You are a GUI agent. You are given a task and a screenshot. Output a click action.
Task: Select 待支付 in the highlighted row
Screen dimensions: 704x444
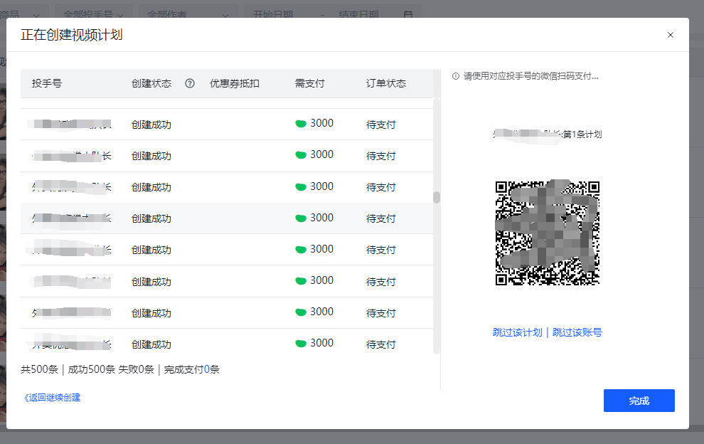[x=380, y=218]
